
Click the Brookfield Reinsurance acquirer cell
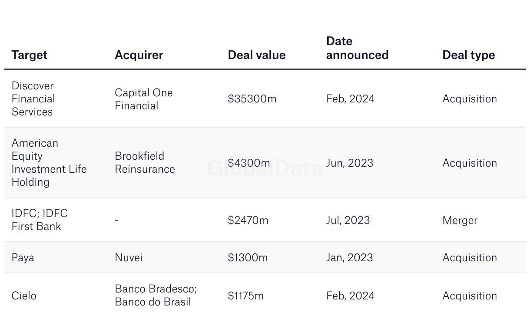[145, 163]
